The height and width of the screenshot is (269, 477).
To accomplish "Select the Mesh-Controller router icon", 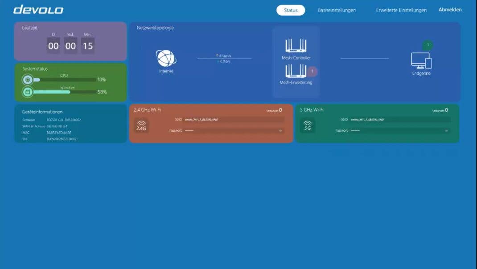I will (296, 45).
